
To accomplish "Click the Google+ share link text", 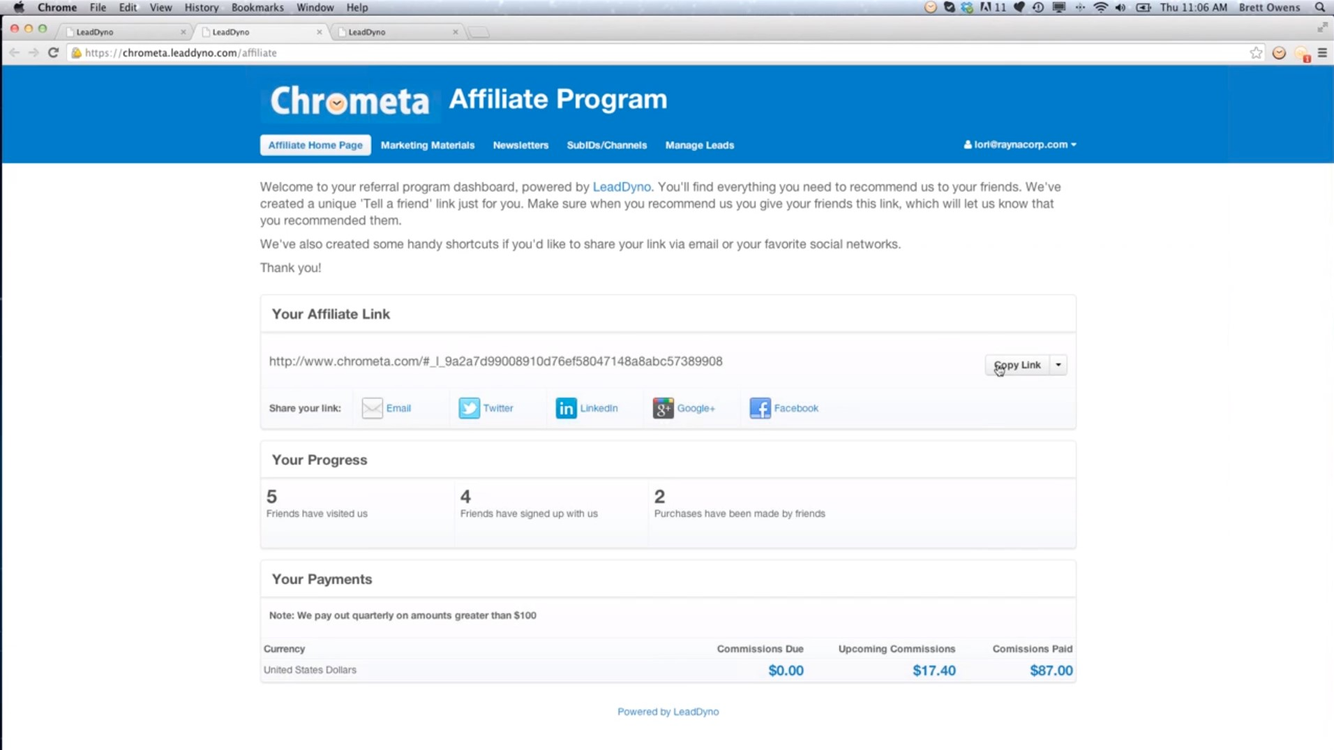I will click(696, 408).
